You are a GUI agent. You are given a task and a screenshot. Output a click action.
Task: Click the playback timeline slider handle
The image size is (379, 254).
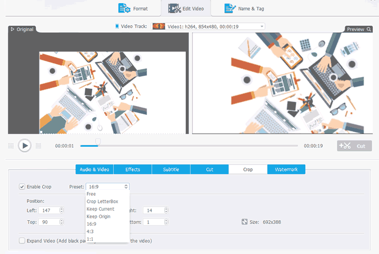[x=97, y=141]
